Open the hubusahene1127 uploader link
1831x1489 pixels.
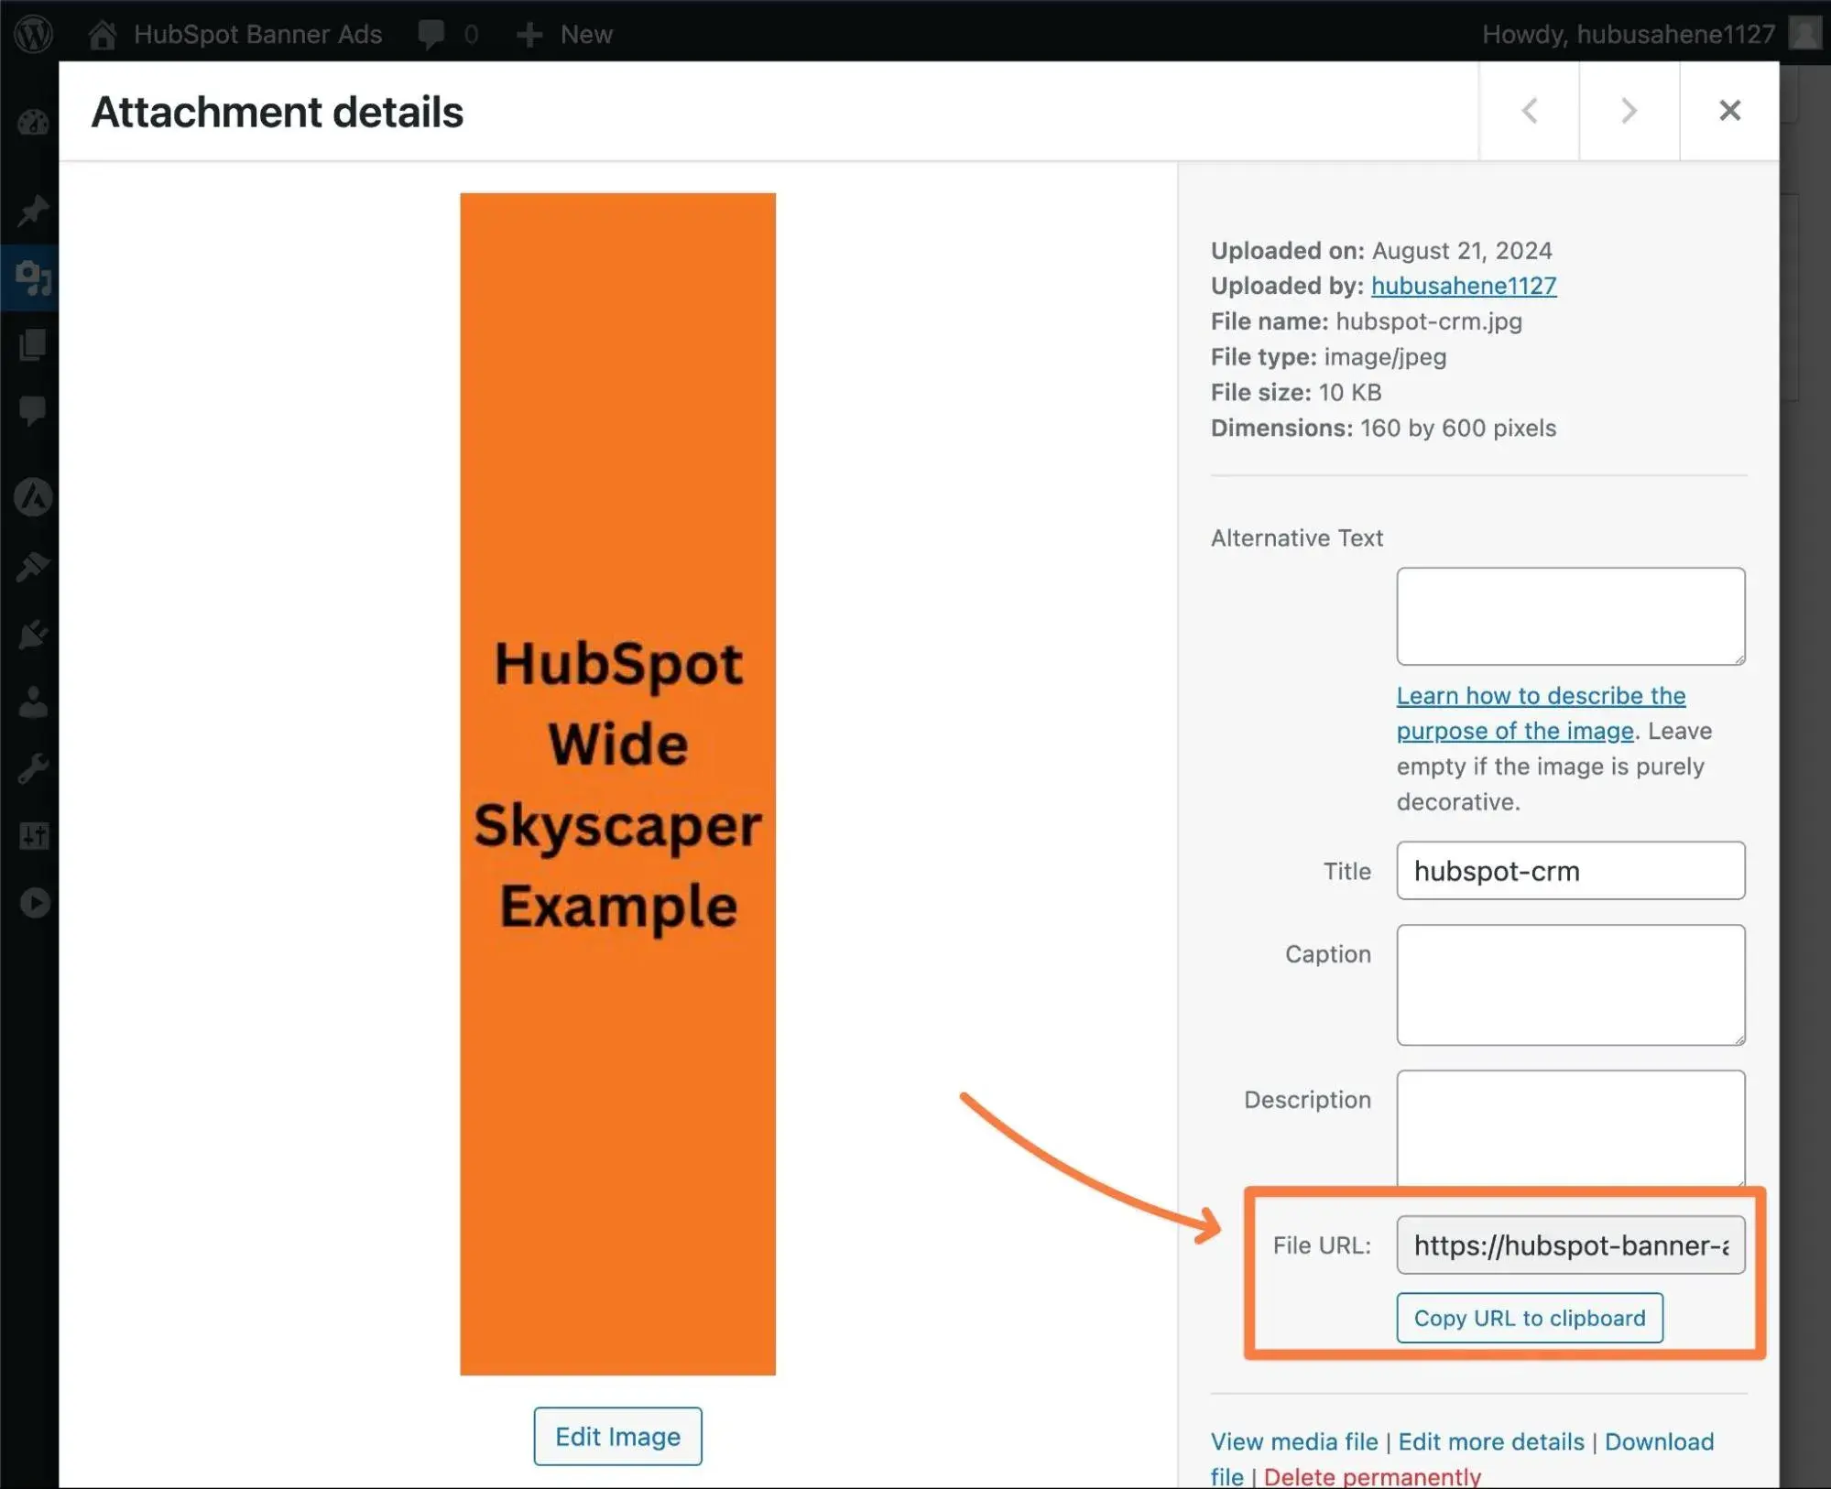(1464, 286)
